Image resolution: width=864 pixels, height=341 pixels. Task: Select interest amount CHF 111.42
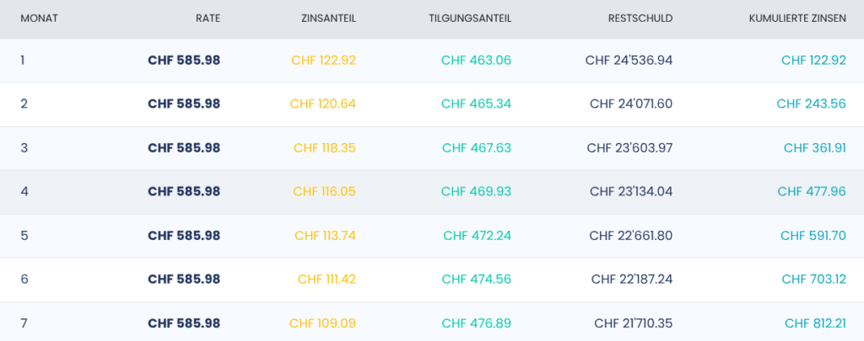tap(327, 279)
